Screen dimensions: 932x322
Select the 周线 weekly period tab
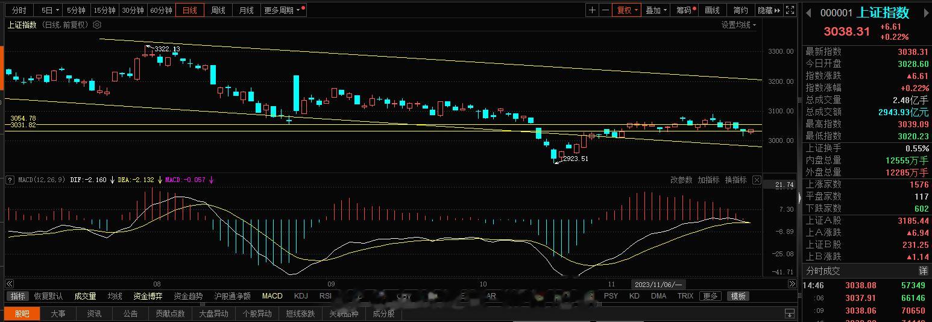pyautogui.click(x=218, y=10)
